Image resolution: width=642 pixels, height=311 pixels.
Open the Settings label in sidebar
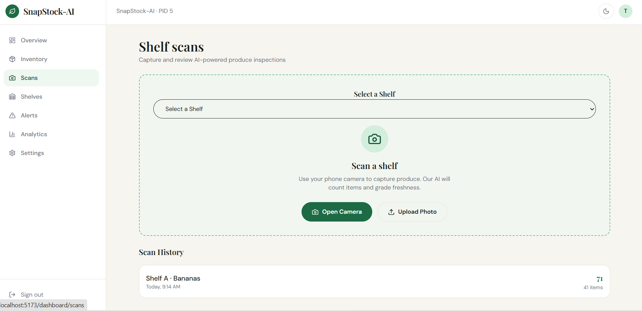(32, 153)
